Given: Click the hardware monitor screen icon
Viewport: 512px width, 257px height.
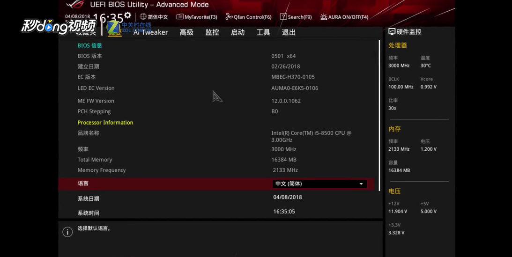Looking at the screenshot, I should tap(392, 32).
